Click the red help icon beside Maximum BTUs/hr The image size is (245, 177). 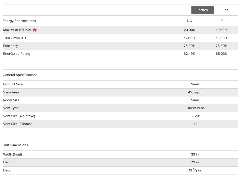pos(35,30)
